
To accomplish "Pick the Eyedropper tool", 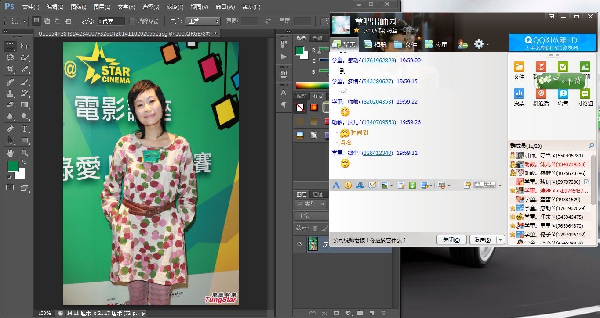I will (x=25, y=69).
